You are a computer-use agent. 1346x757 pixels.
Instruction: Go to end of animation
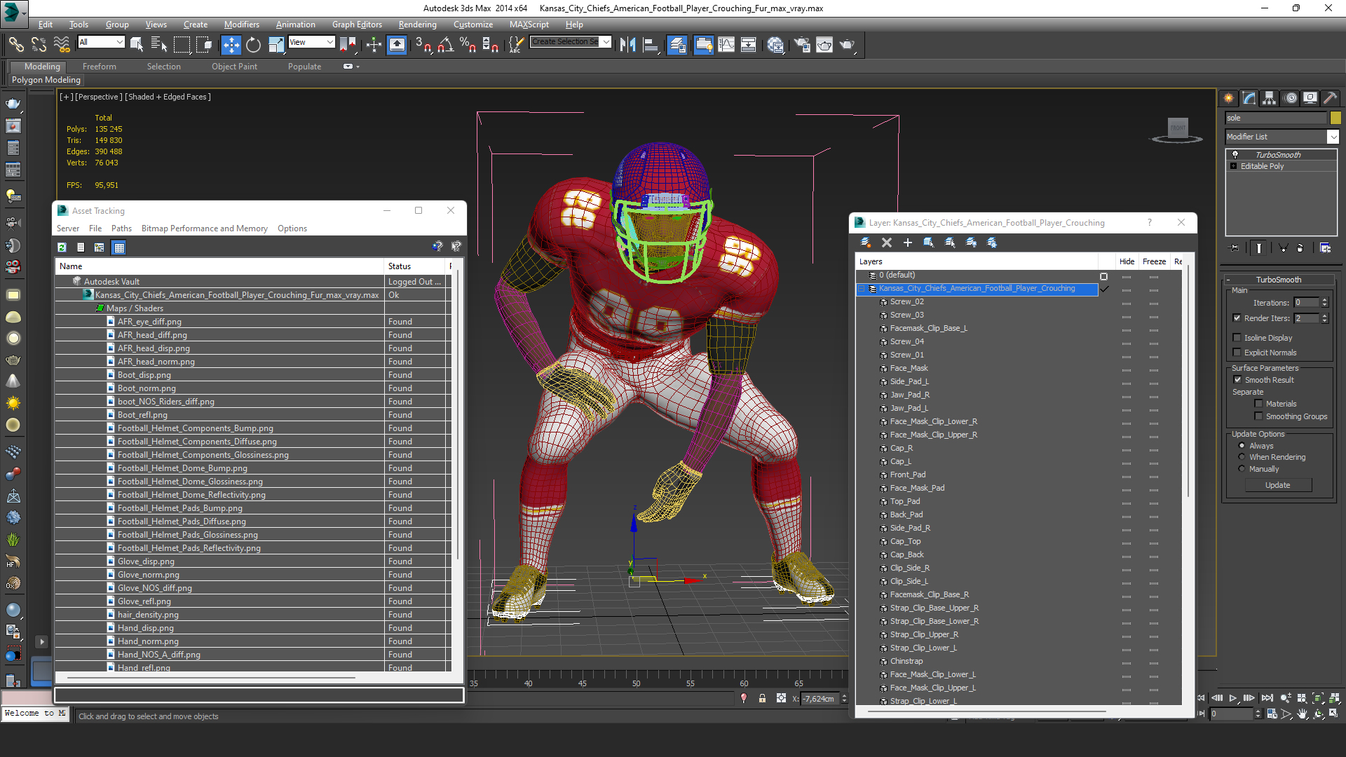pos(1267,698)
